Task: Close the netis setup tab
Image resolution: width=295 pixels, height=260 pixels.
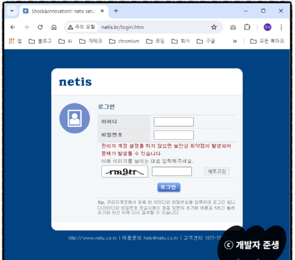Action: tap(102, 11)
